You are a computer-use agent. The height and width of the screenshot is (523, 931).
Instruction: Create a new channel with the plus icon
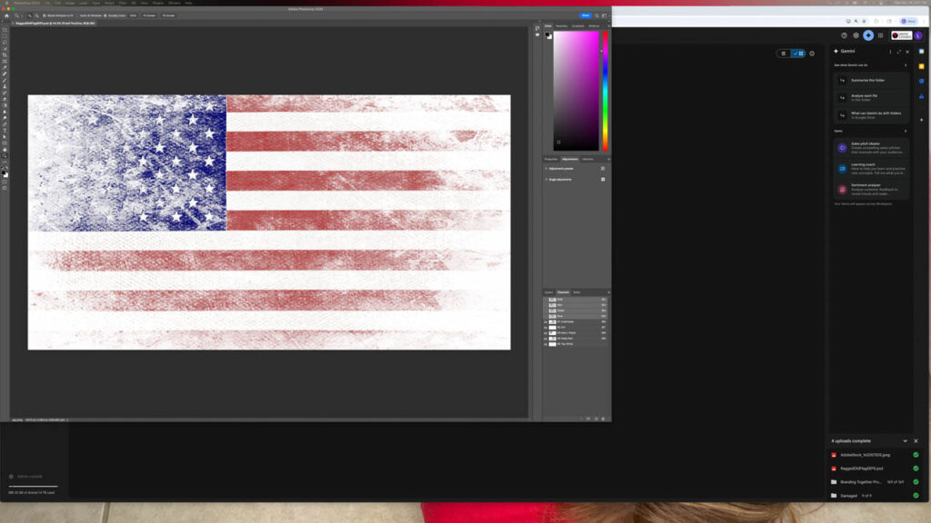point(596,419)
